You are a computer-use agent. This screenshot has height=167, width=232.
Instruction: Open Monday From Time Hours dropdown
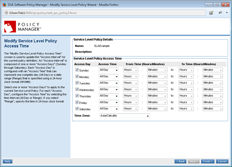coord(130,76)
